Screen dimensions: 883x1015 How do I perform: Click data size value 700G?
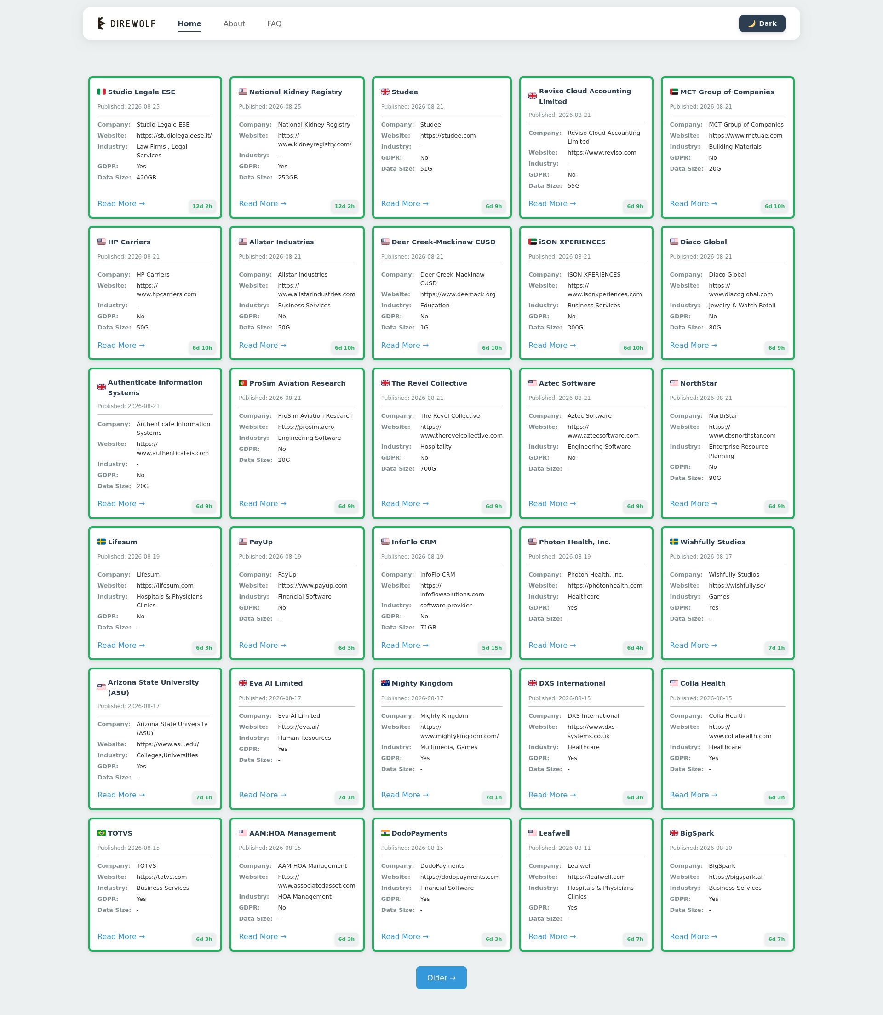click(x=428, y=469)
